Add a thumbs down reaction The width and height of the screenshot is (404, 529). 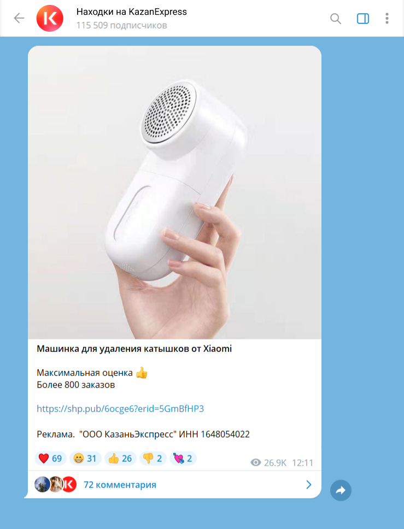click(153, 459)
